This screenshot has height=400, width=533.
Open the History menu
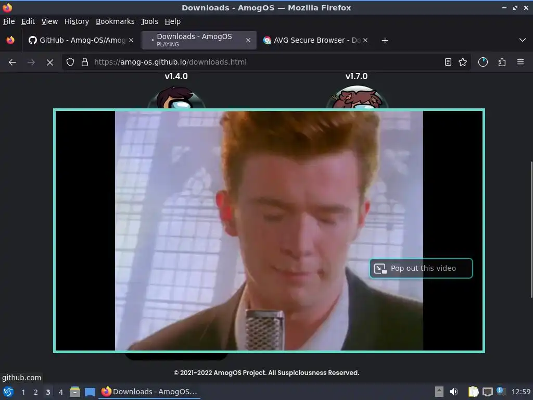[x=77, y=21]
